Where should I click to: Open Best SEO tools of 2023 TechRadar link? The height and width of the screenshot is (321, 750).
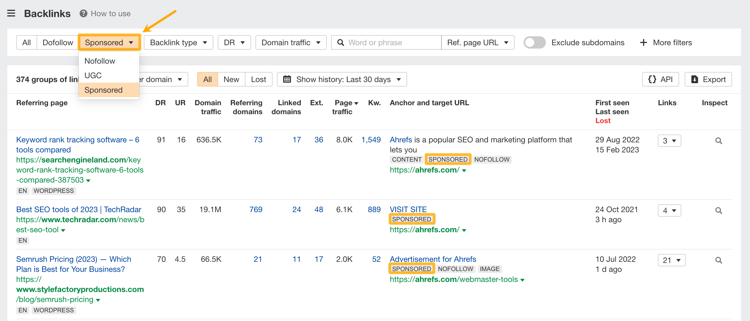pos(79,210)
